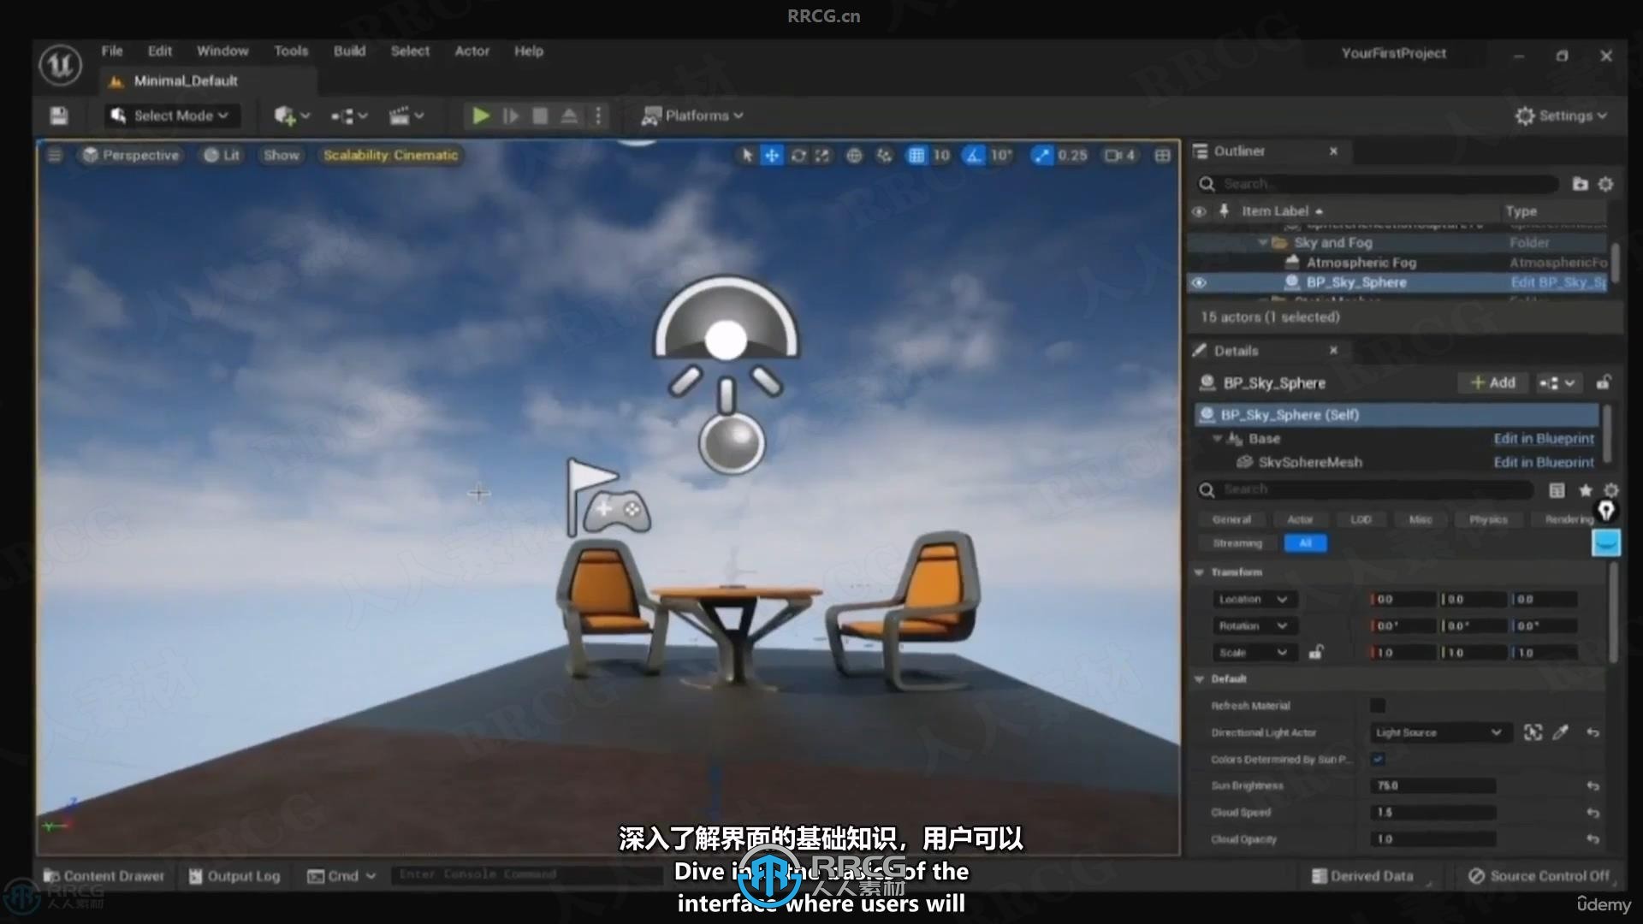Toggle rotation angle snapping
1643x924 pixels.
pyautogui.click(x=974, y=155)
